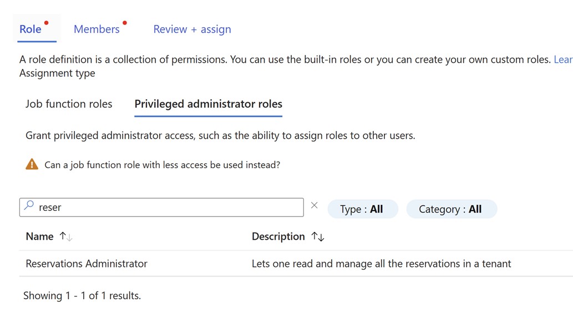573x328 pixels.
Task: Open the Type : All filter
Action: click(x=362, y=209)
